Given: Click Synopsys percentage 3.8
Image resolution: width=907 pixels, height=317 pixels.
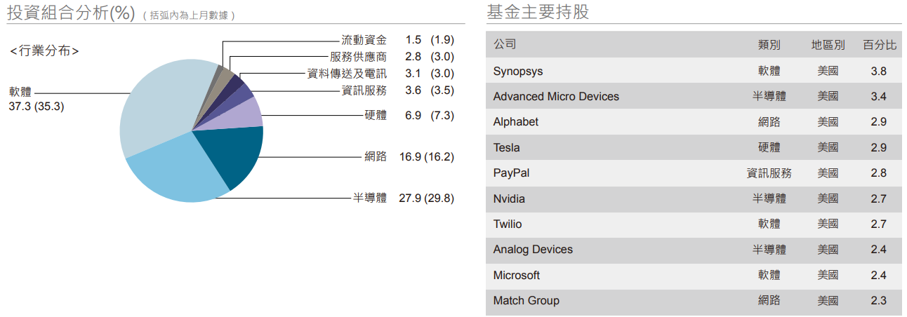Looking at the screenshot, I should click(878, 71).
